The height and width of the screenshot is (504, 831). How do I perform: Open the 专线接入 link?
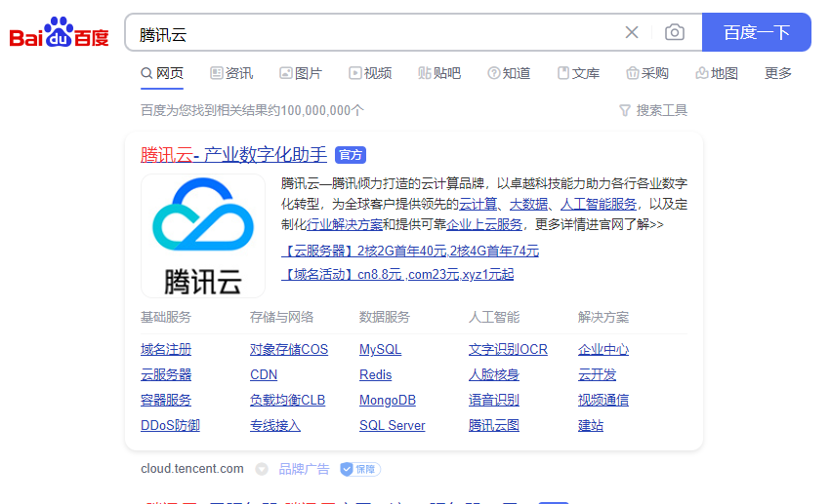275,426
